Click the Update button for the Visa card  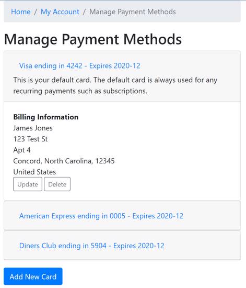tap(28, 184)
